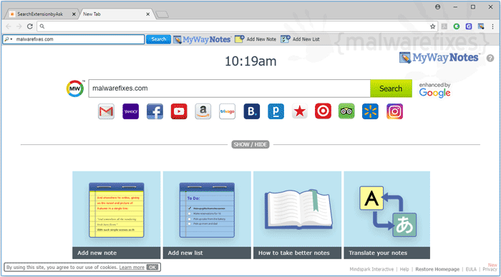Image resolution: width=501 pixels, height=277 pixels.
Task: Open the Translate your notes tile
Action: click(x=386, y=215)
